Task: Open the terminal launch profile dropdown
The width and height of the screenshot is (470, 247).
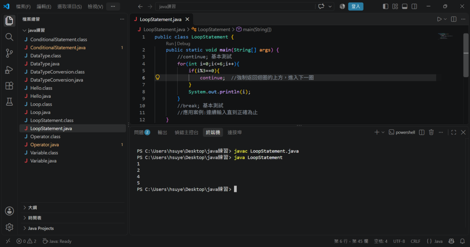Action: [383, 132]
